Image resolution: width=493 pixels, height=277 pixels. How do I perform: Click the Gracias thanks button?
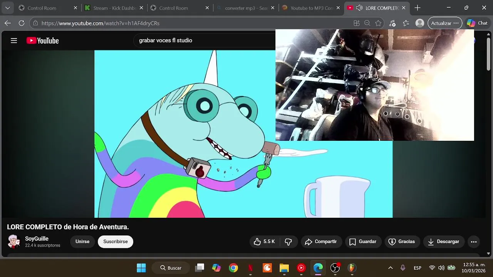402,242
